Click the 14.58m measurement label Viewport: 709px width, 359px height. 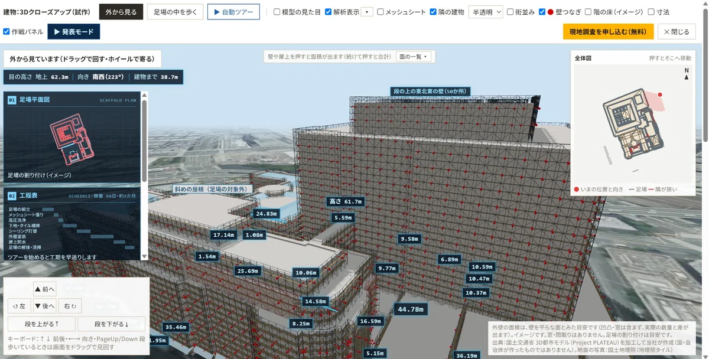click(x=315, y=301)
